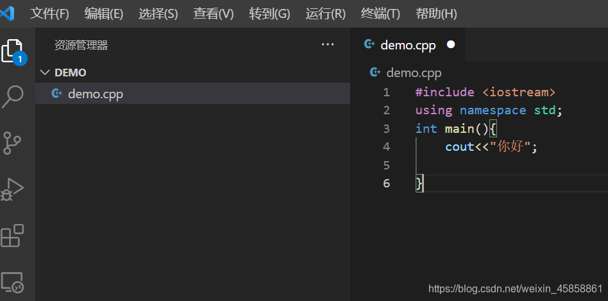
Task: Click the C++ file icon in breadcrumb
Action: coord(375,72)
